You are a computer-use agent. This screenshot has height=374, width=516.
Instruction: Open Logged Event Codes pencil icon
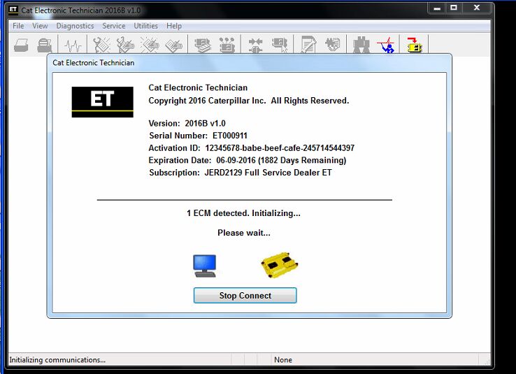pos(174,45)
